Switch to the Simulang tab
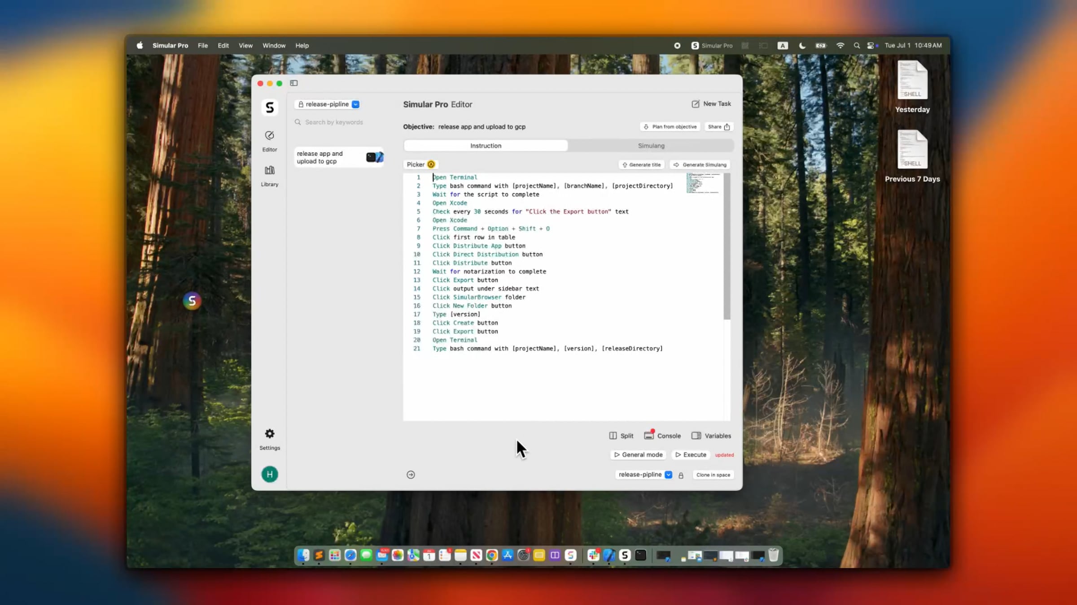The image size is (1077, 605). [651, 146]
